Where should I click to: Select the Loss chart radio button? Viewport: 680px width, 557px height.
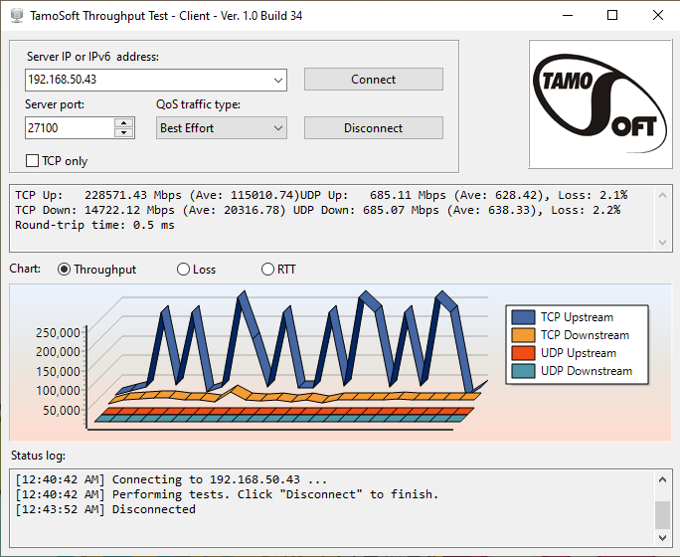pos(183,270)
